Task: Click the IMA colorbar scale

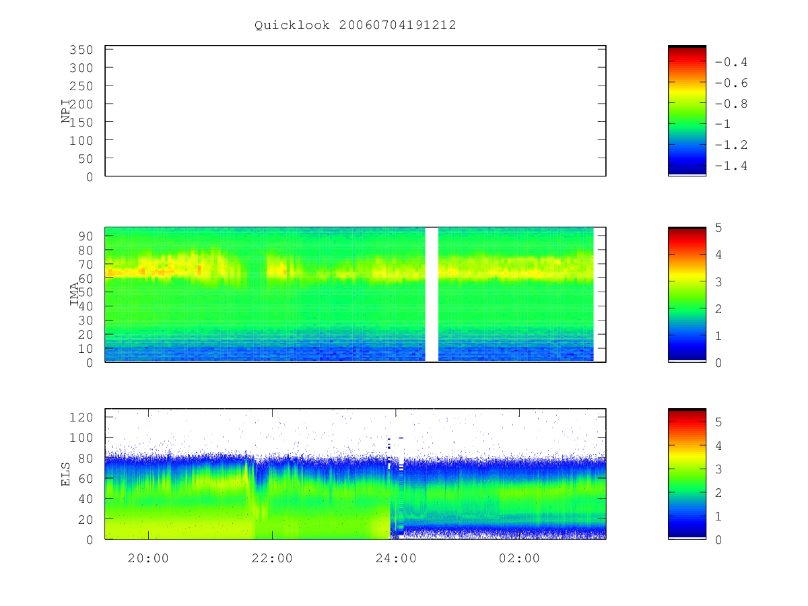Action: [687, 294]
